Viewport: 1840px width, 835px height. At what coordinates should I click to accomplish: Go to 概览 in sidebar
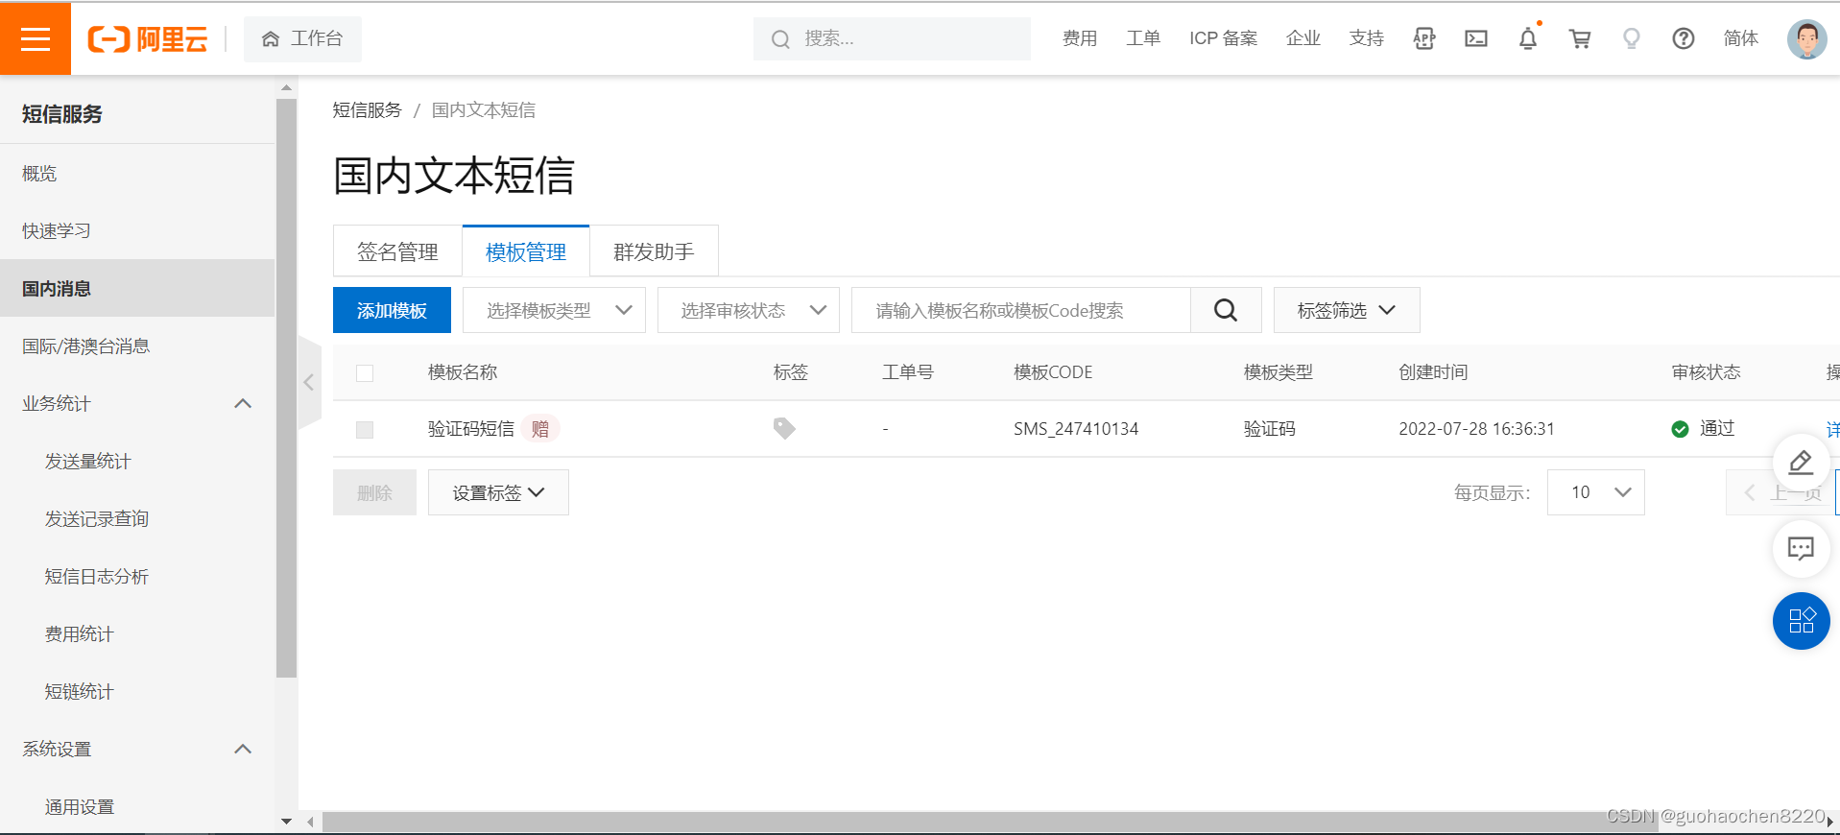coord(137,174)
